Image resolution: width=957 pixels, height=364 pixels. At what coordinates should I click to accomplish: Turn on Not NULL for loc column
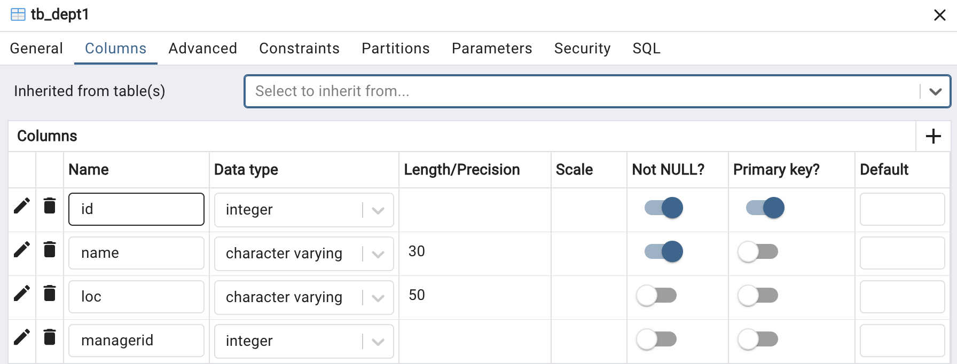[656, 295]
